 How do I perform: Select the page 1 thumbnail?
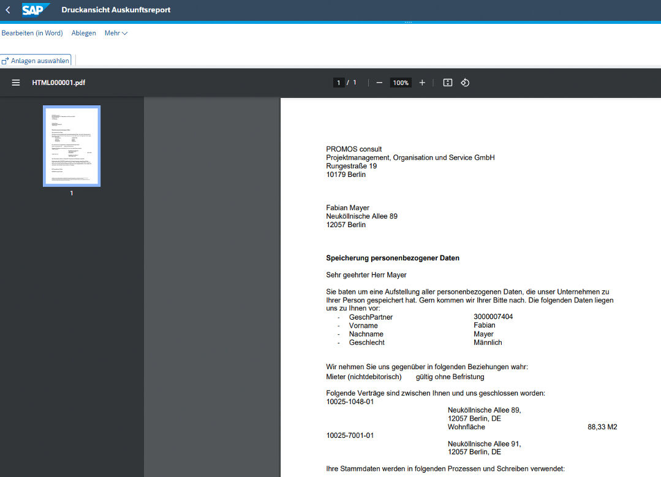[72, 146]
